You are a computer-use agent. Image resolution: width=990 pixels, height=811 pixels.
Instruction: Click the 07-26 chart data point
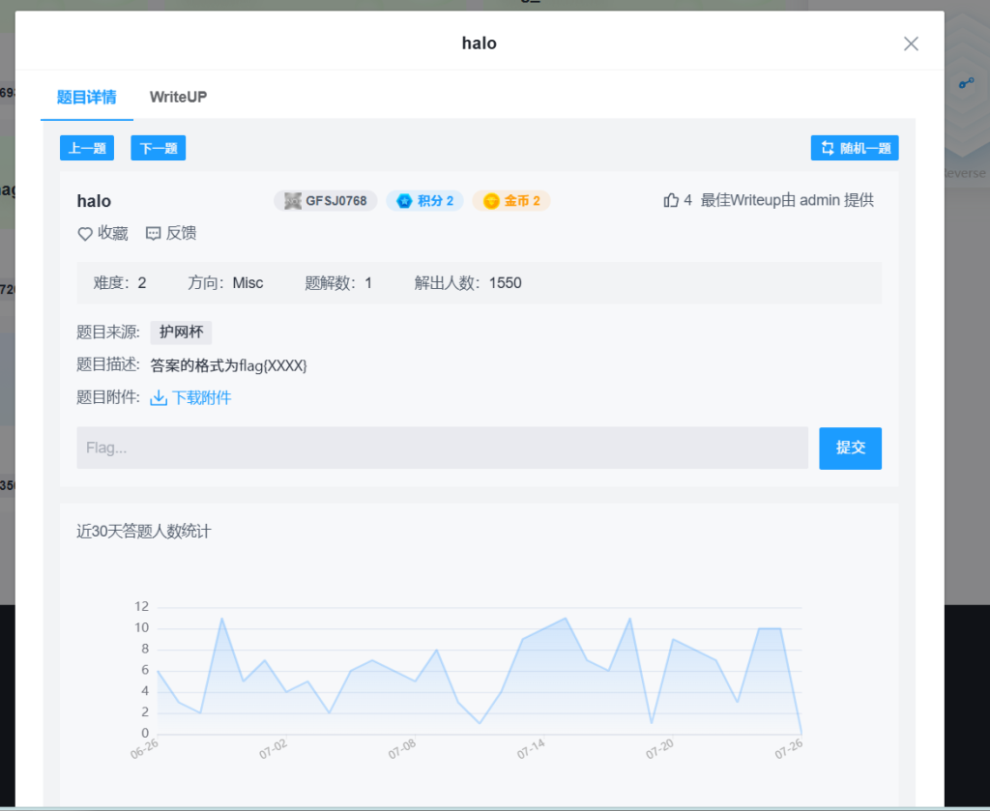click(x=801, y=733)
